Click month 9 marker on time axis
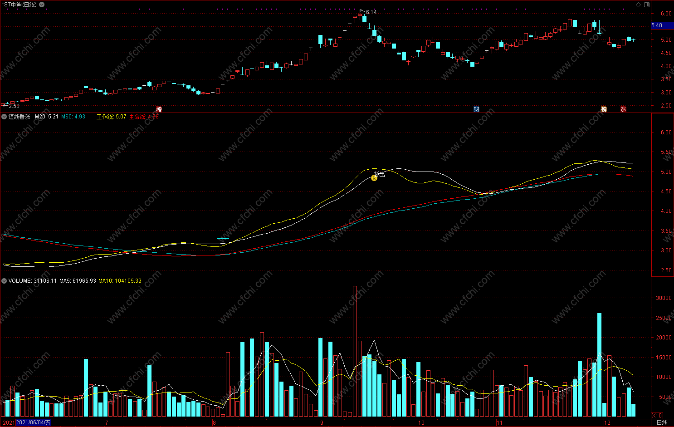 click(x=322, y=423)
